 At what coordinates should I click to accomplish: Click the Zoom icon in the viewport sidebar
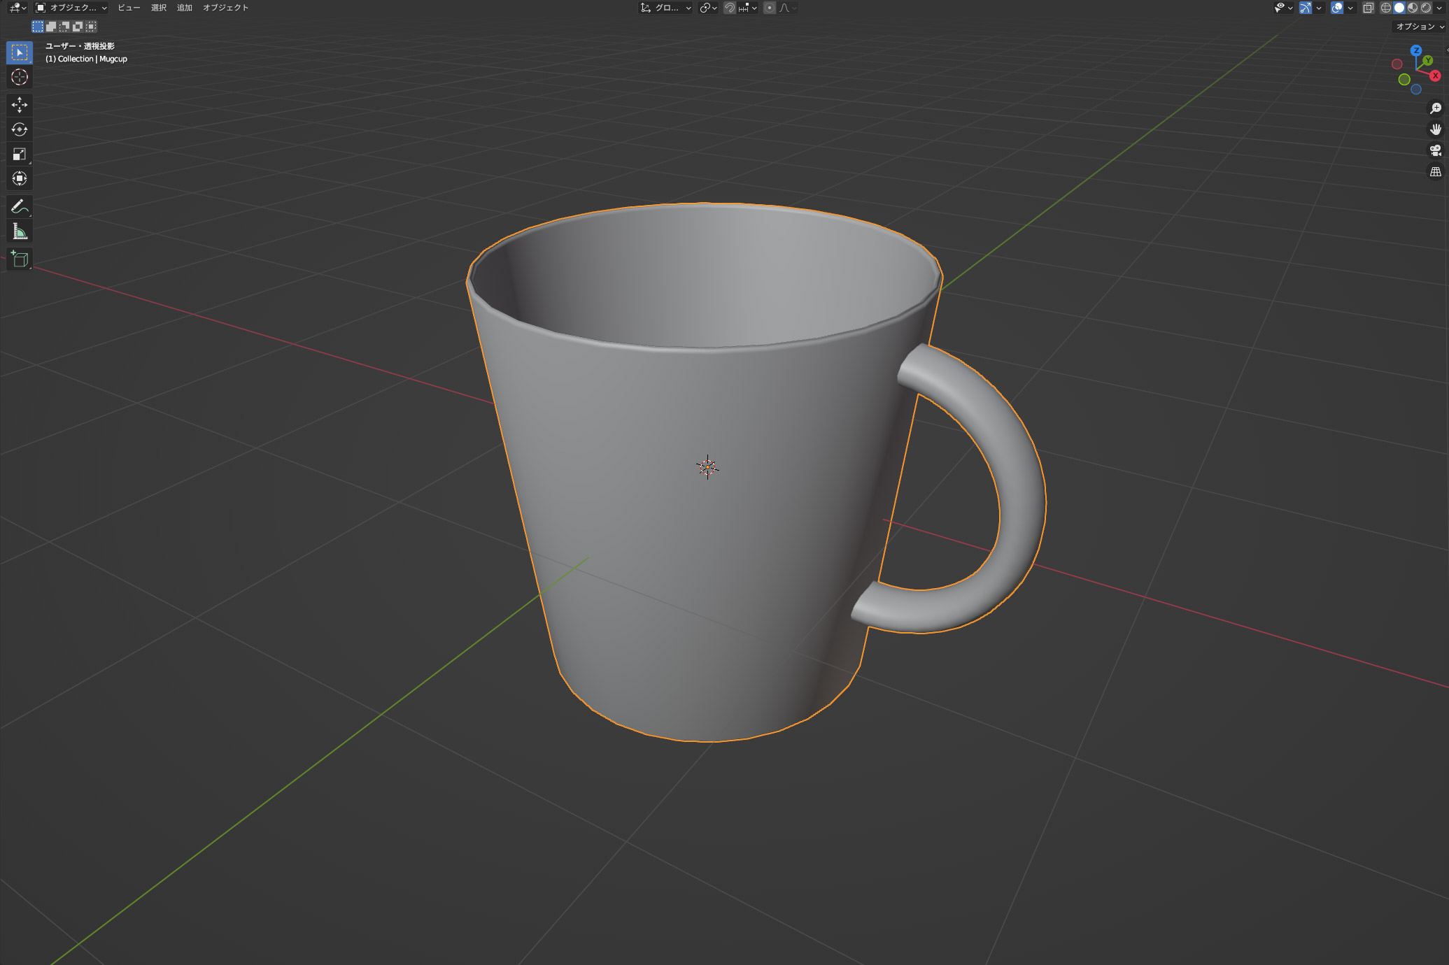pos(1436,108)
